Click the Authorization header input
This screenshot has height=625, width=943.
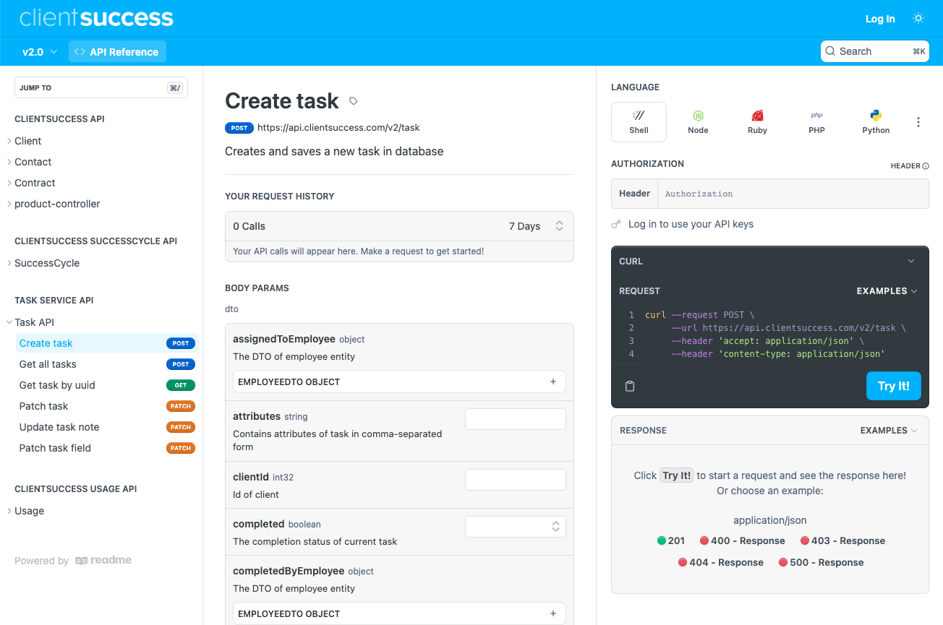793,194
